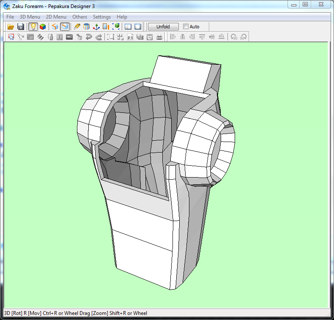Open the Settings menu

pos(101,17)
